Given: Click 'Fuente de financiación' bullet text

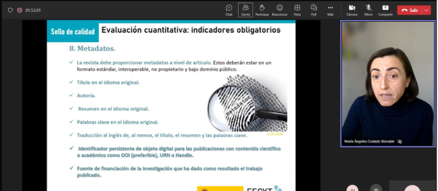Looking at the screenshot, I should pos(170,172).
